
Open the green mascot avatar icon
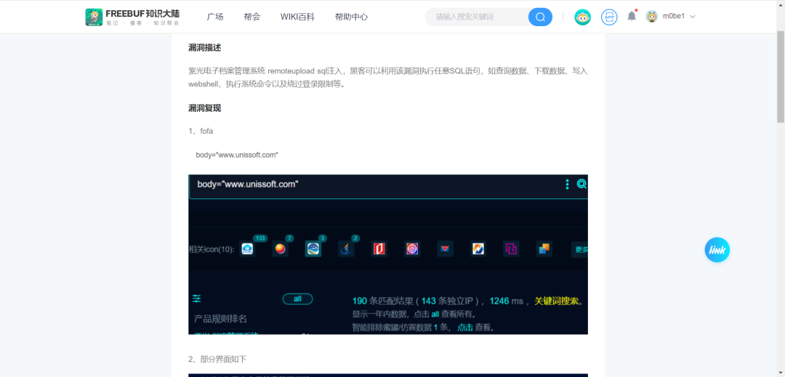tap(582, 17)
